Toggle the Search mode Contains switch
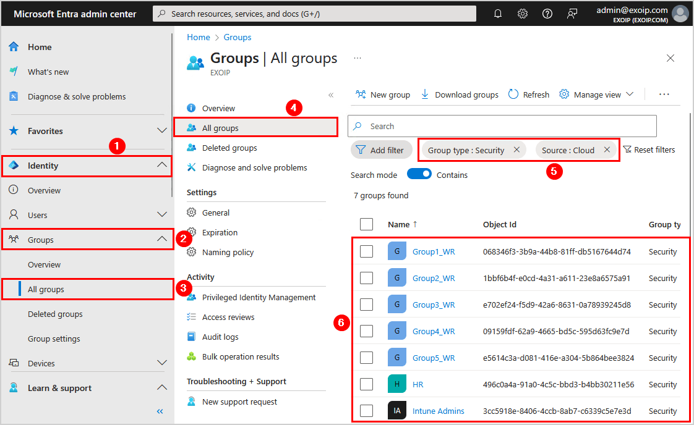Viewport: 694px width, 425px height. [x=419, y=175]
